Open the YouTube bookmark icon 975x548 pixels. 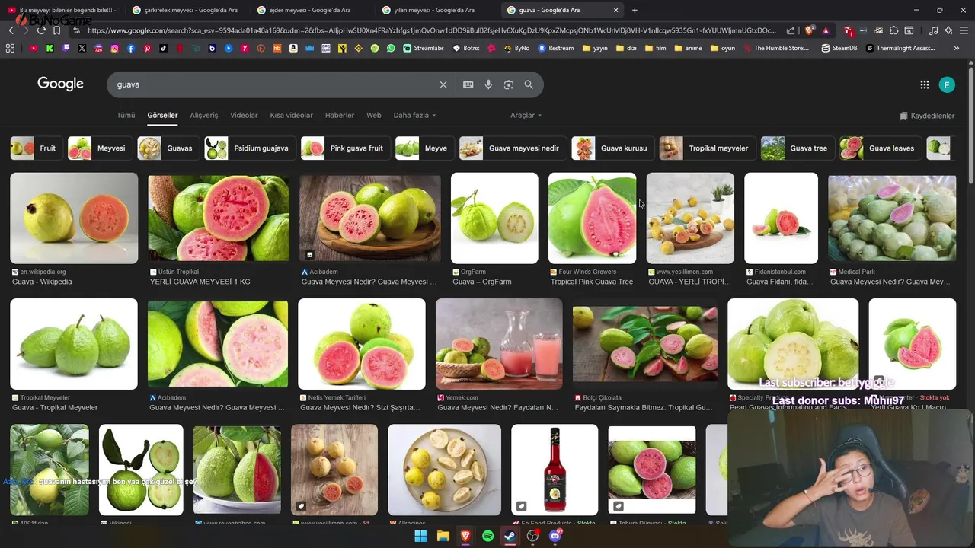(x=34, y=48)
